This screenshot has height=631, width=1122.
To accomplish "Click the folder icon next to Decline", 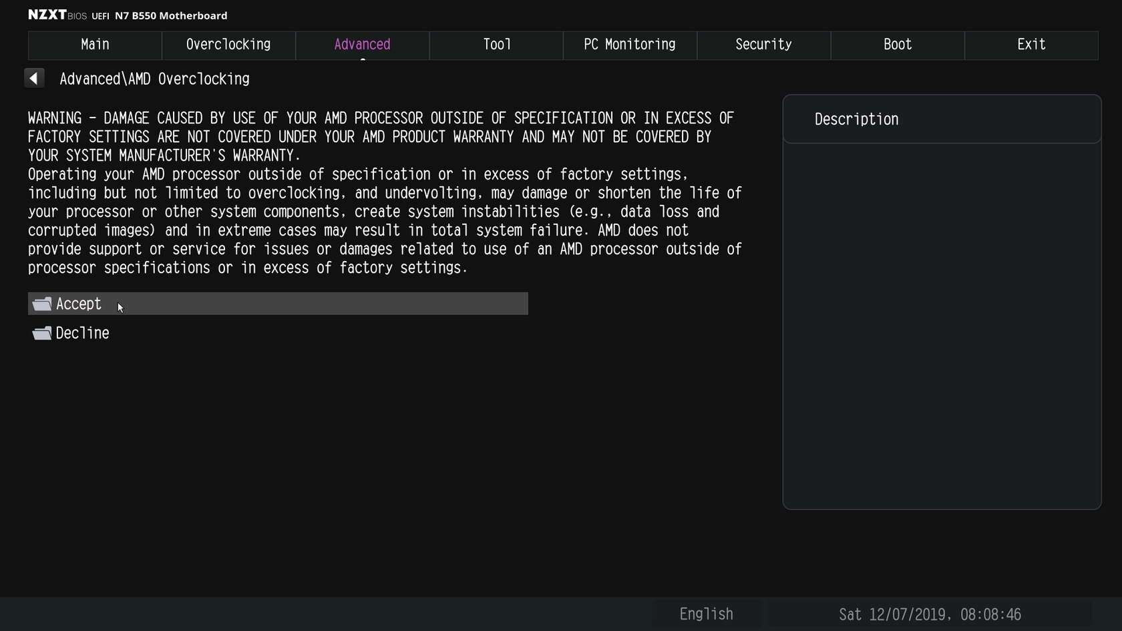I will 42,333.
